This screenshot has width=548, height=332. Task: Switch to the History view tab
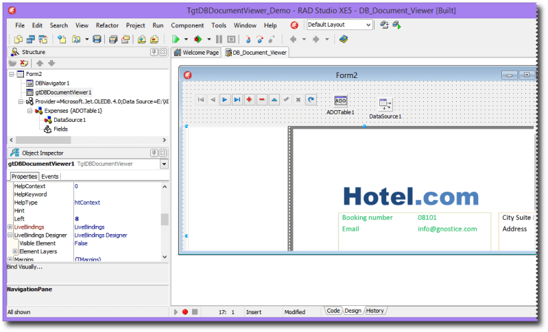point(375,311)
